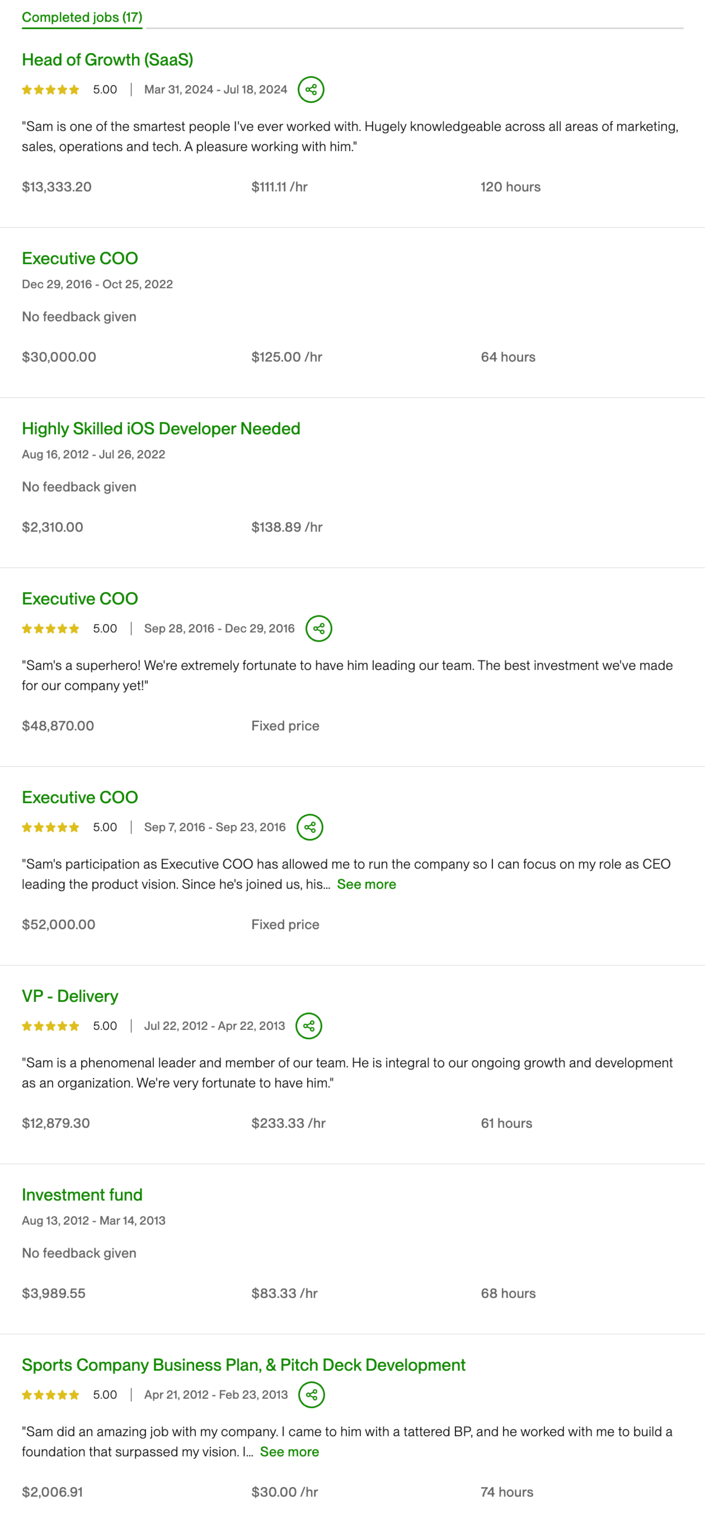
Task: Click the Sports Company review star rating
Action: pos(50,1395)
